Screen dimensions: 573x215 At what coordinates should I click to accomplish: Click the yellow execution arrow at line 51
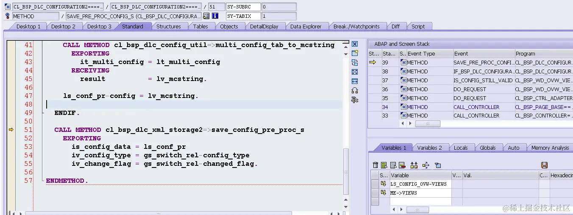[x=11, y=130]
